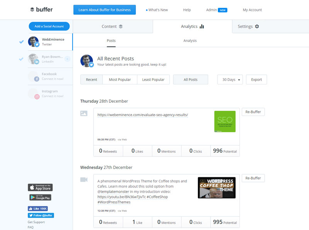Click the image post type icon
309x230 pixels.
pyautogui.click(x=84, y=113)
